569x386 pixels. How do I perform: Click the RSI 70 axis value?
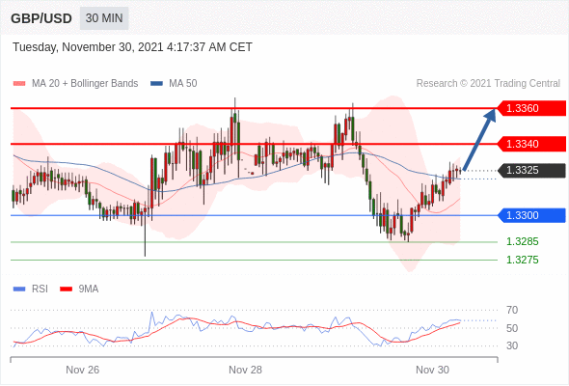[512, 310]
